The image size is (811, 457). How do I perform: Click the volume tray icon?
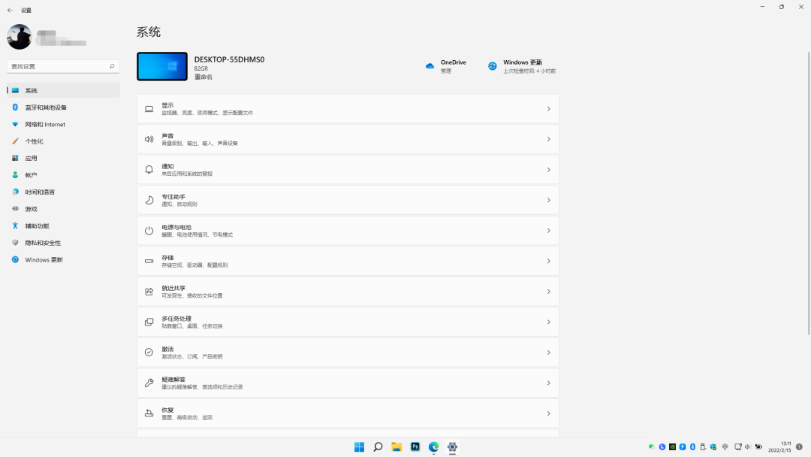pos(748,446)
